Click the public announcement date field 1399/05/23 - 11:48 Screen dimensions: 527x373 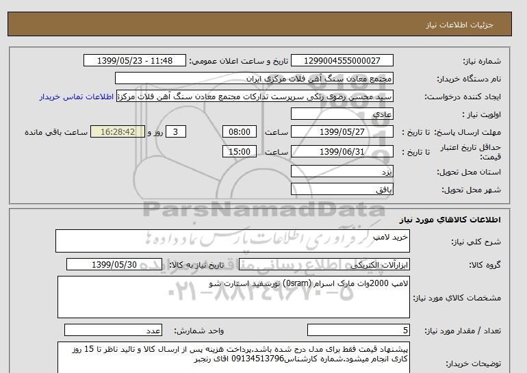134,60
